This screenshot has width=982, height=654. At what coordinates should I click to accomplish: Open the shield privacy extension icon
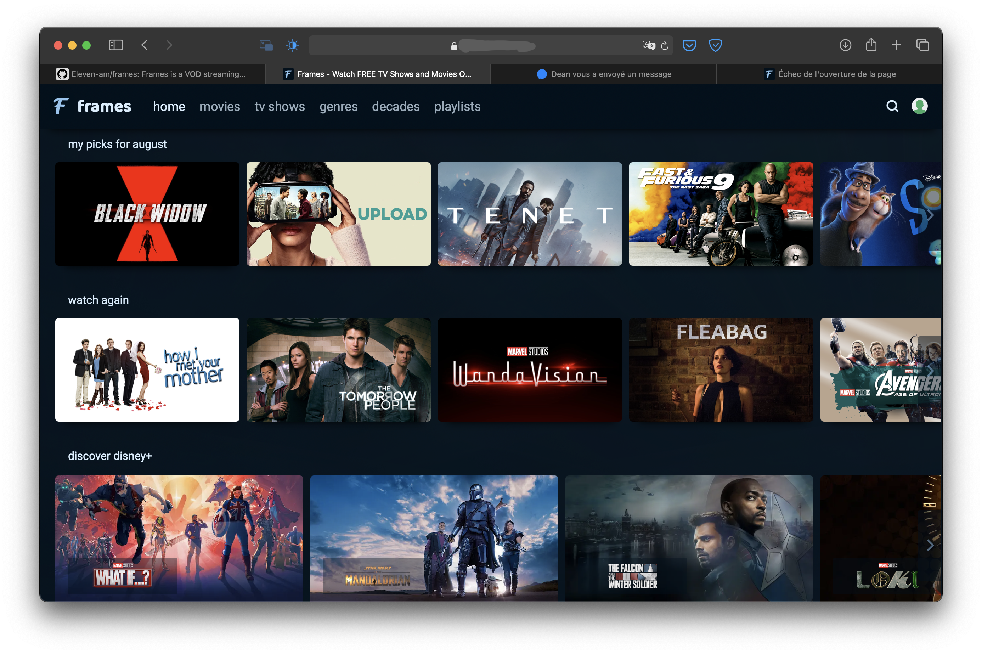point(715,45)
